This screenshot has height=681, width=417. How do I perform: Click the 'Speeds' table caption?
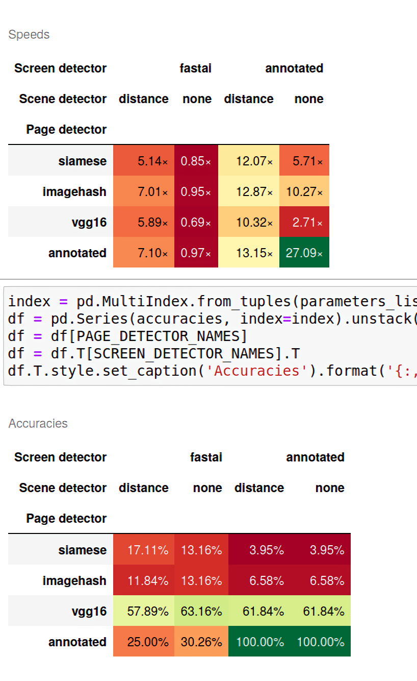coord(29,35)
